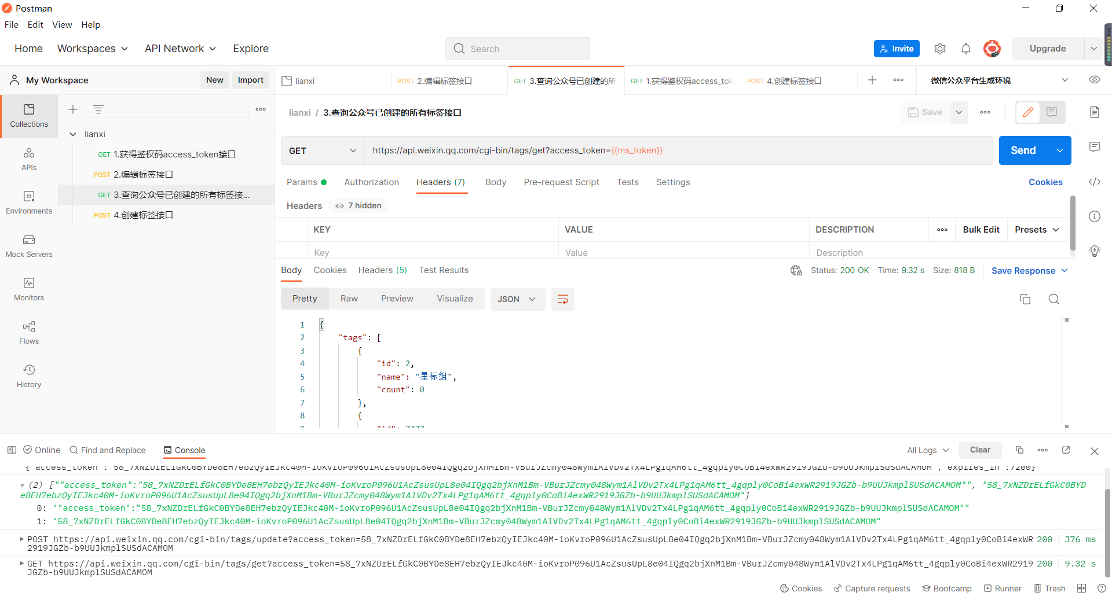The width and height of the screenshot is (1112, 596).
Task: Select the Flows sidebar icon
Action: pos(28,332)
